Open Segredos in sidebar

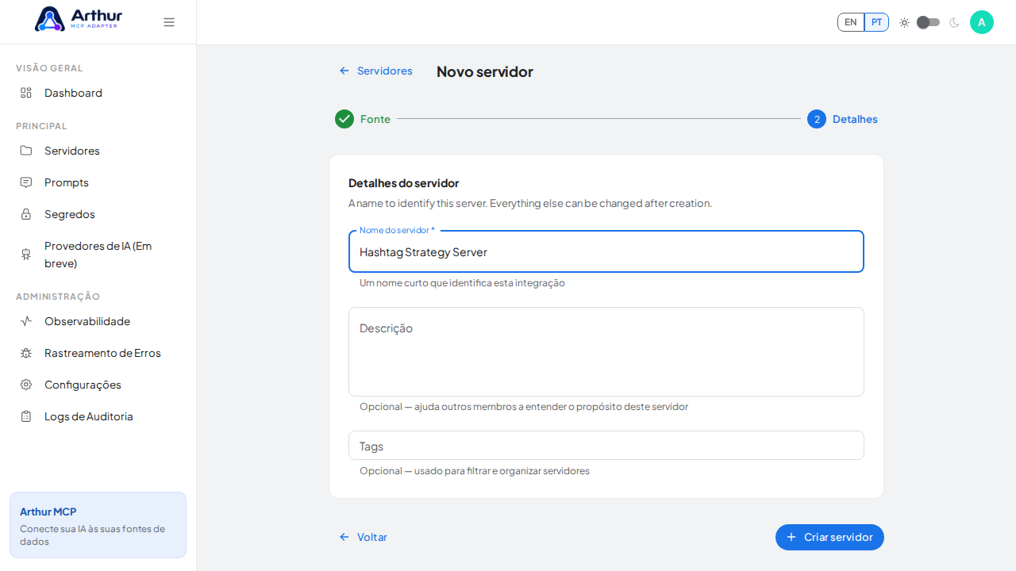point(98,214)
